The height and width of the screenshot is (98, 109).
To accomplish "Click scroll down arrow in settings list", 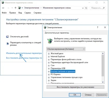I will coord(103,82).
